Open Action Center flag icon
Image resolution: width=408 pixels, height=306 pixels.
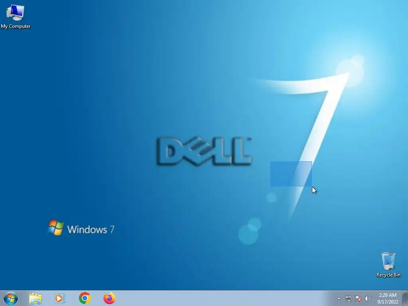pyautogui.click(x=358, y=298)
